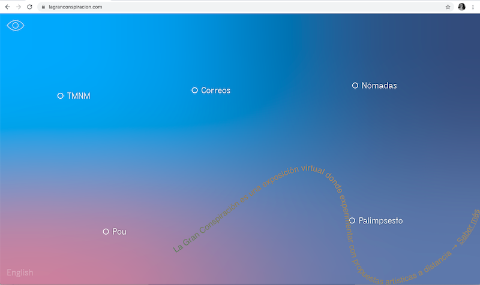Viewport: 480px width, 285px height.
Task: Open the Correos text link
Action: pyautogui.click(x=215, y=90)
